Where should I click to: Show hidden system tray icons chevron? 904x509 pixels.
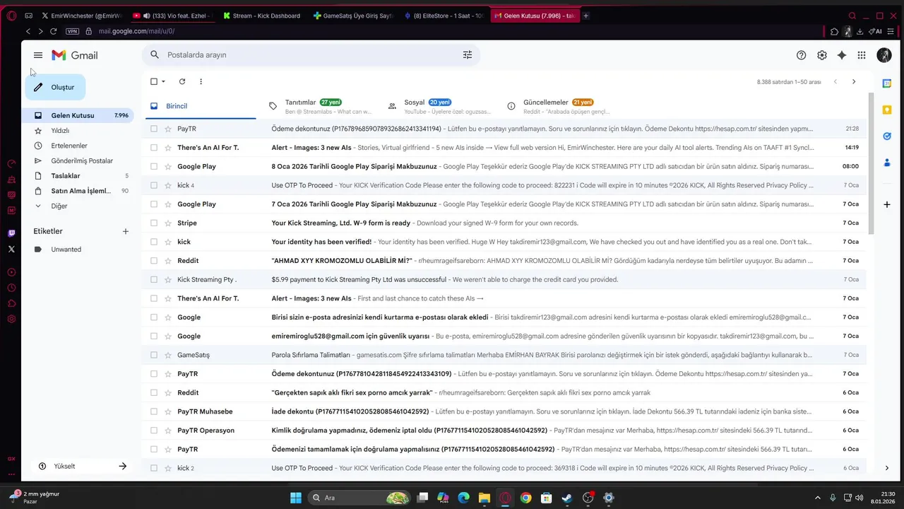click(818, 498)
